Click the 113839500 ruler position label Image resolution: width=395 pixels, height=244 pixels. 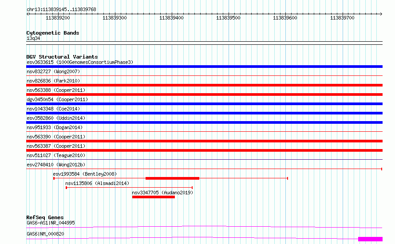click(x=228, y=18)
